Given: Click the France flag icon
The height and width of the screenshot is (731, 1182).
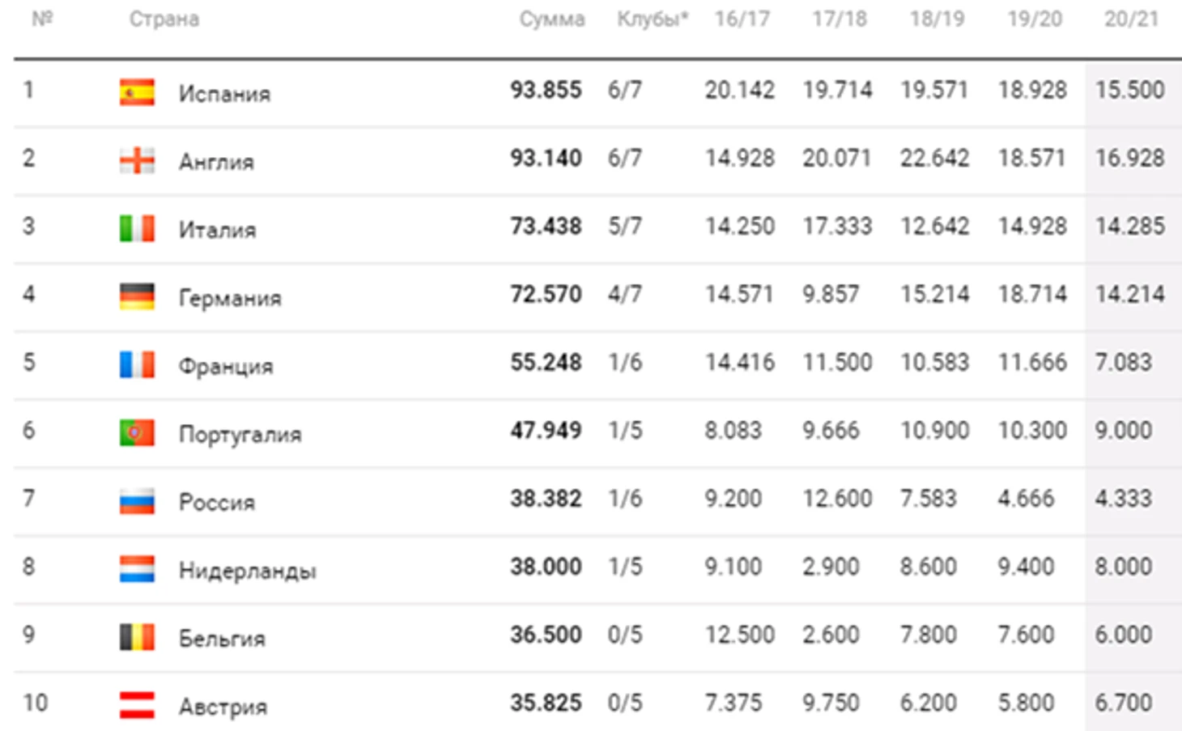Looking at the screenshot, I should click(x=137, y=364).
